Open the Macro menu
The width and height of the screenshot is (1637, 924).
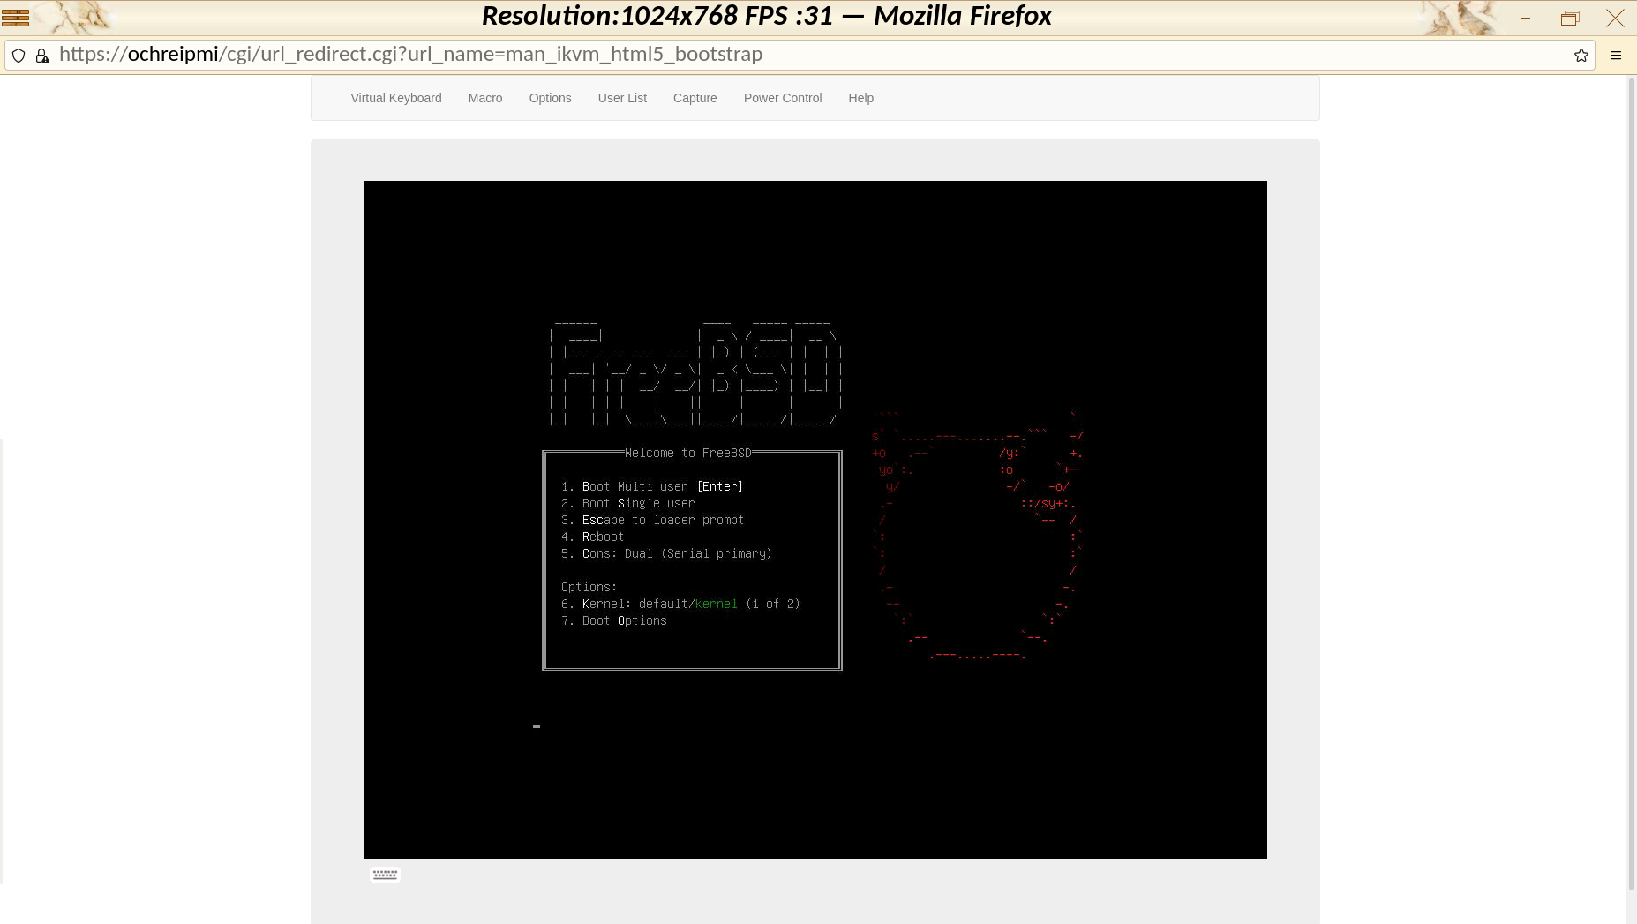[x=485, y=98]
